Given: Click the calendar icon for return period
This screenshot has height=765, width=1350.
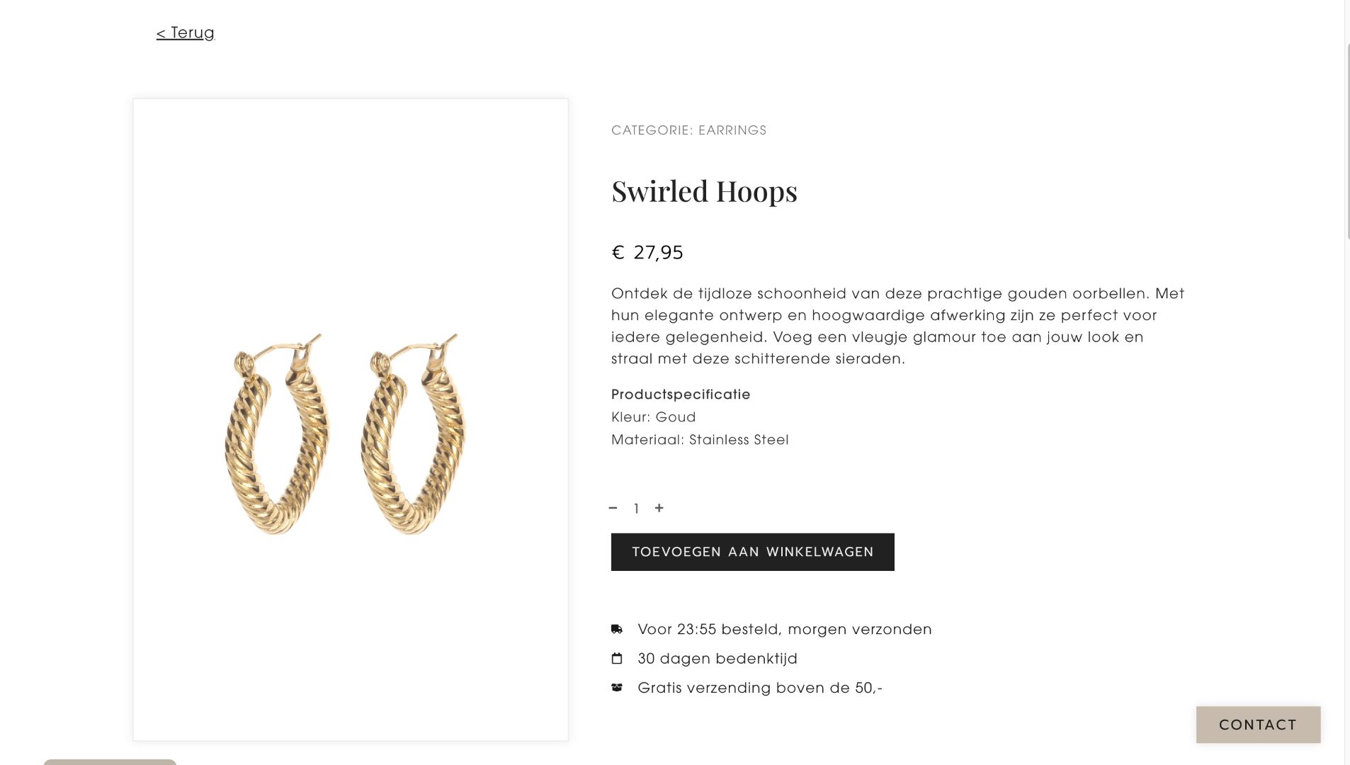Looking at the screenshot, I should [617, 658].
